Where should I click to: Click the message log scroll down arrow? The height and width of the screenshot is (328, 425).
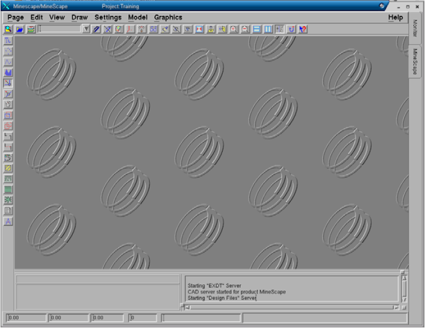pyautogui.click(x=404, y=300)
